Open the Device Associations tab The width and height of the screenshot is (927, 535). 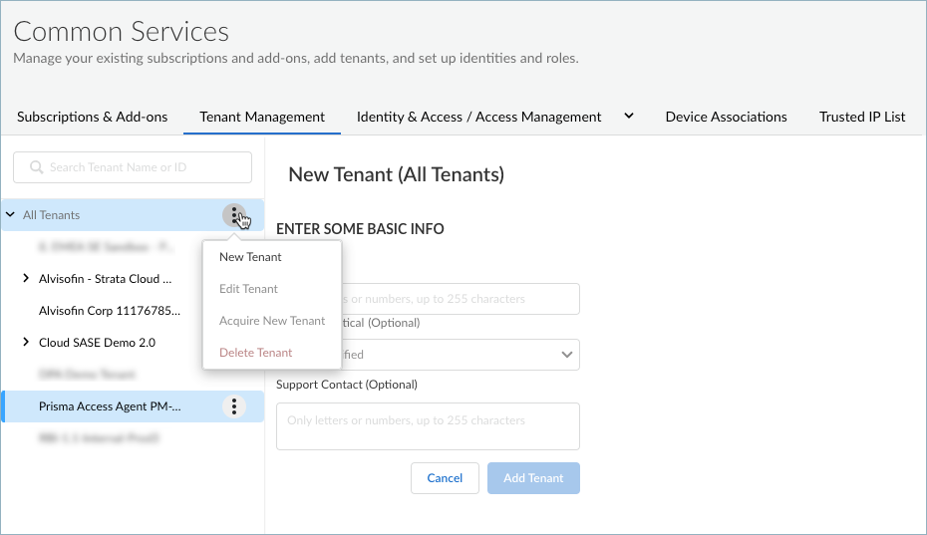pos(726,117)
